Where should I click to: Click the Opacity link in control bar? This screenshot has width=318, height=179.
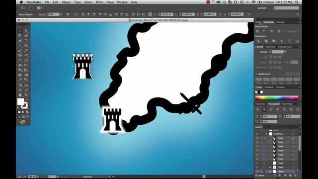42,14
